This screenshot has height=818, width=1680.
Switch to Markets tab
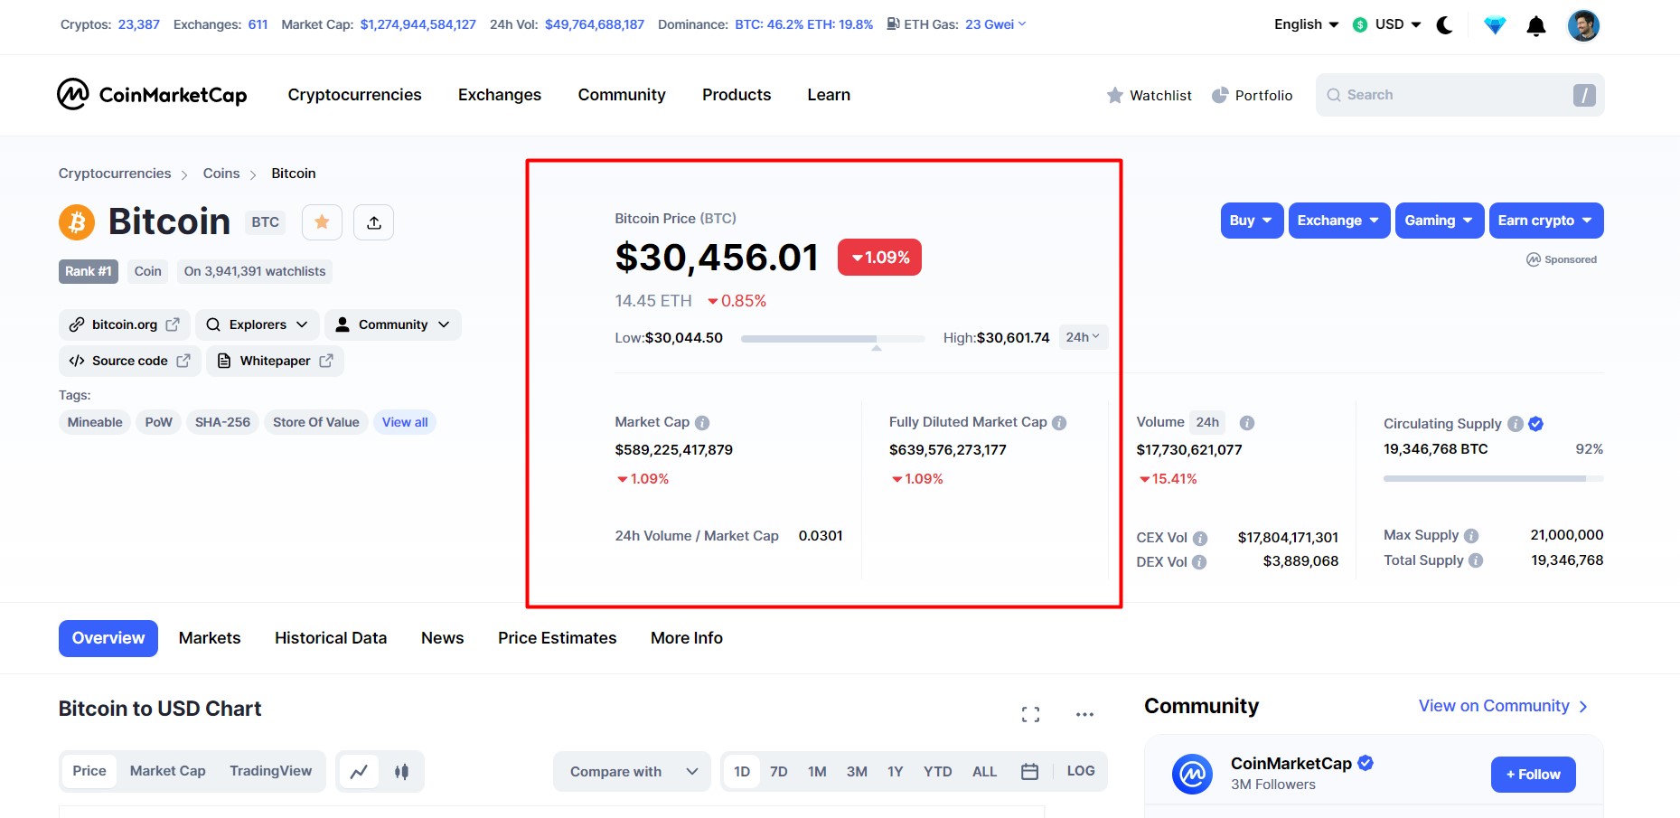tap(210, 638)
